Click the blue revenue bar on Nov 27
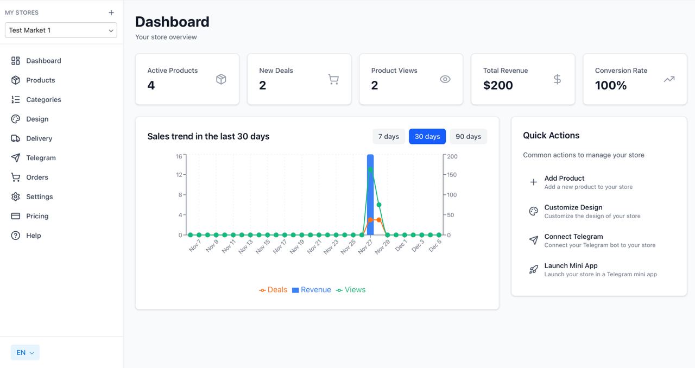The height and width of the screenshot is (368, 695). coord(370,195)
